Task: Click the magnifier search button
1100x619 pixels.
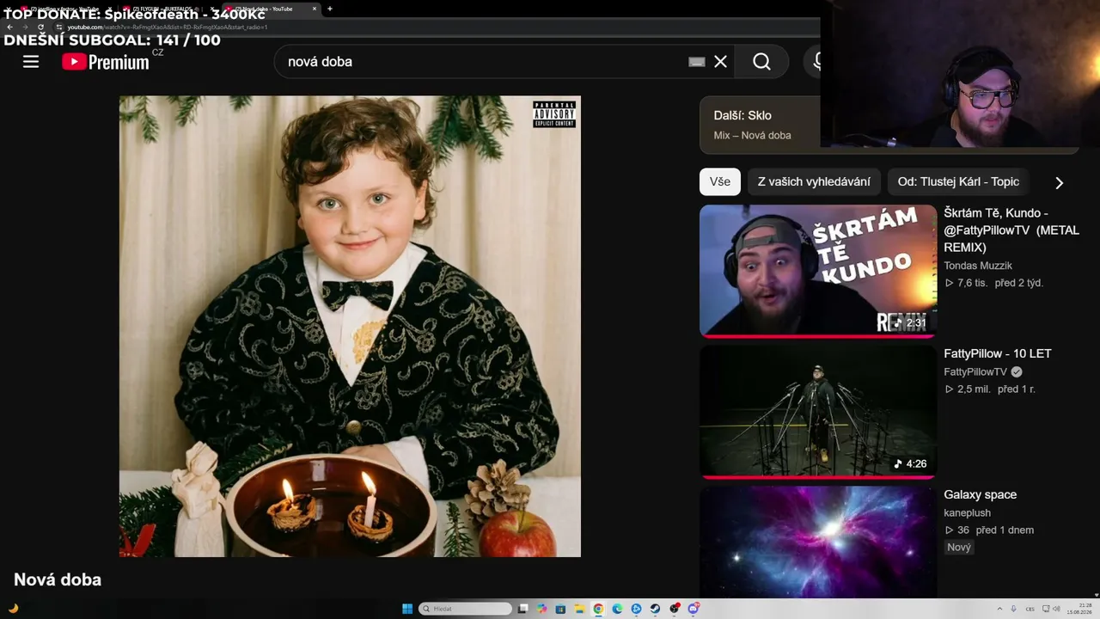Action: (x=761, y=62)
